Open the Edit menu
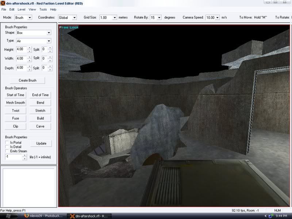Screen dimensions: 292x219 [x=12, y=9]
